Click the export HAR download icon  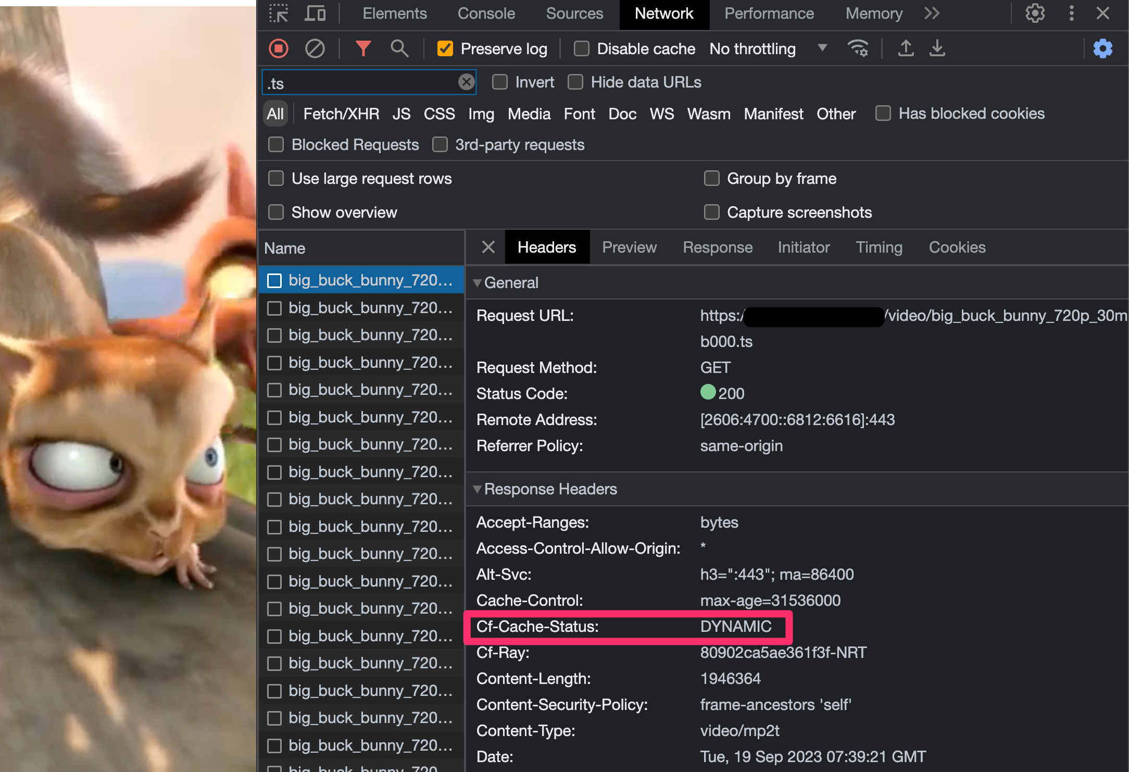point(937,48)
